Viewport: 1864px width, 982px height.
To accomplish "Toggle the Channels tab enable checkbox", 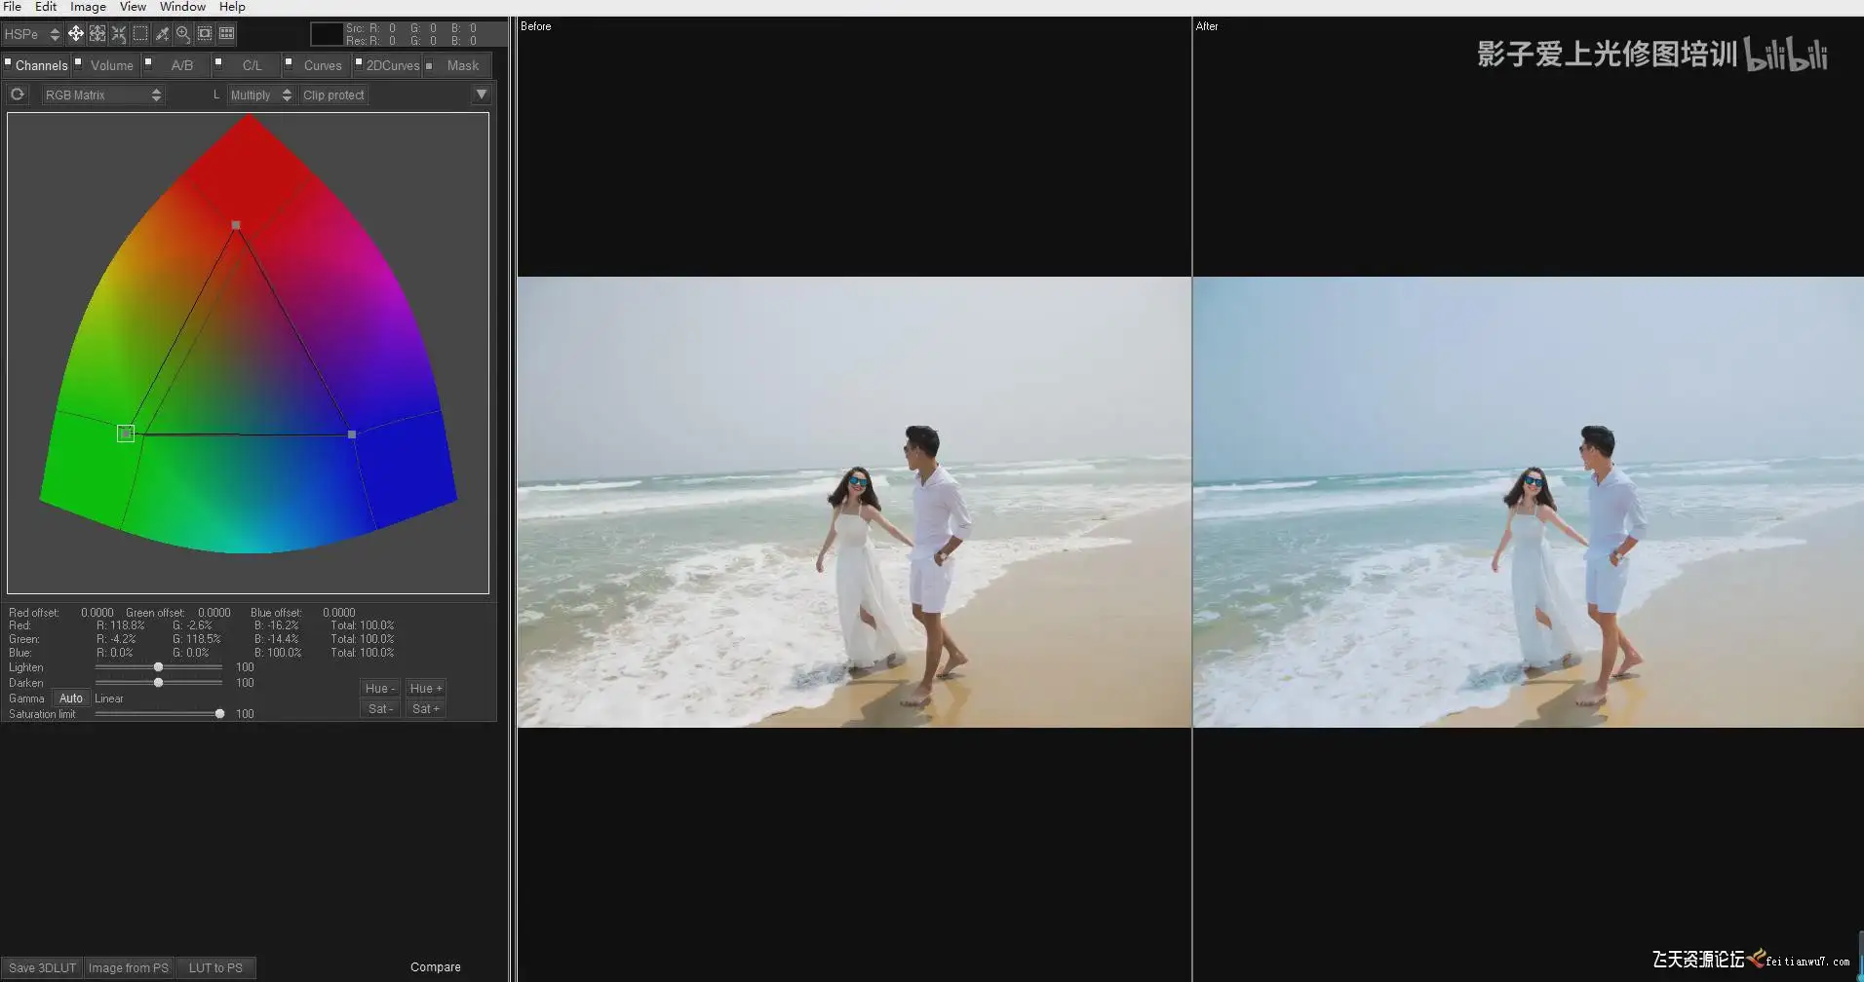I will coord(8,61).
